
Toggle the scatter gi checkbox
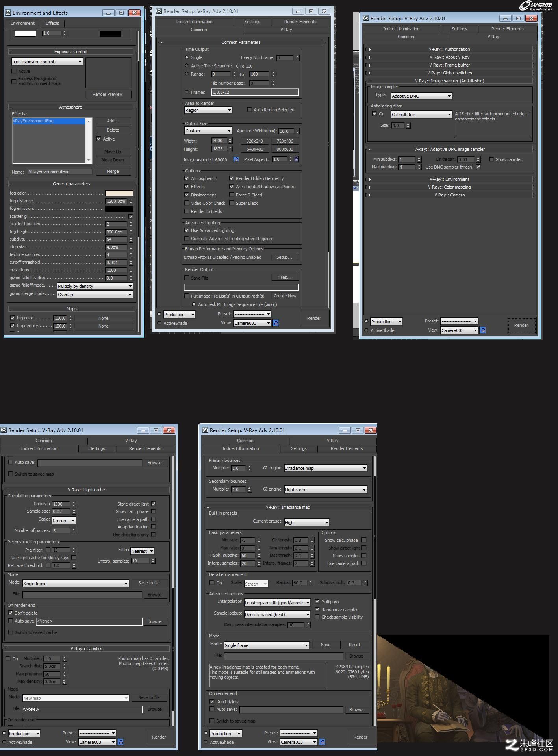point(131,216)
